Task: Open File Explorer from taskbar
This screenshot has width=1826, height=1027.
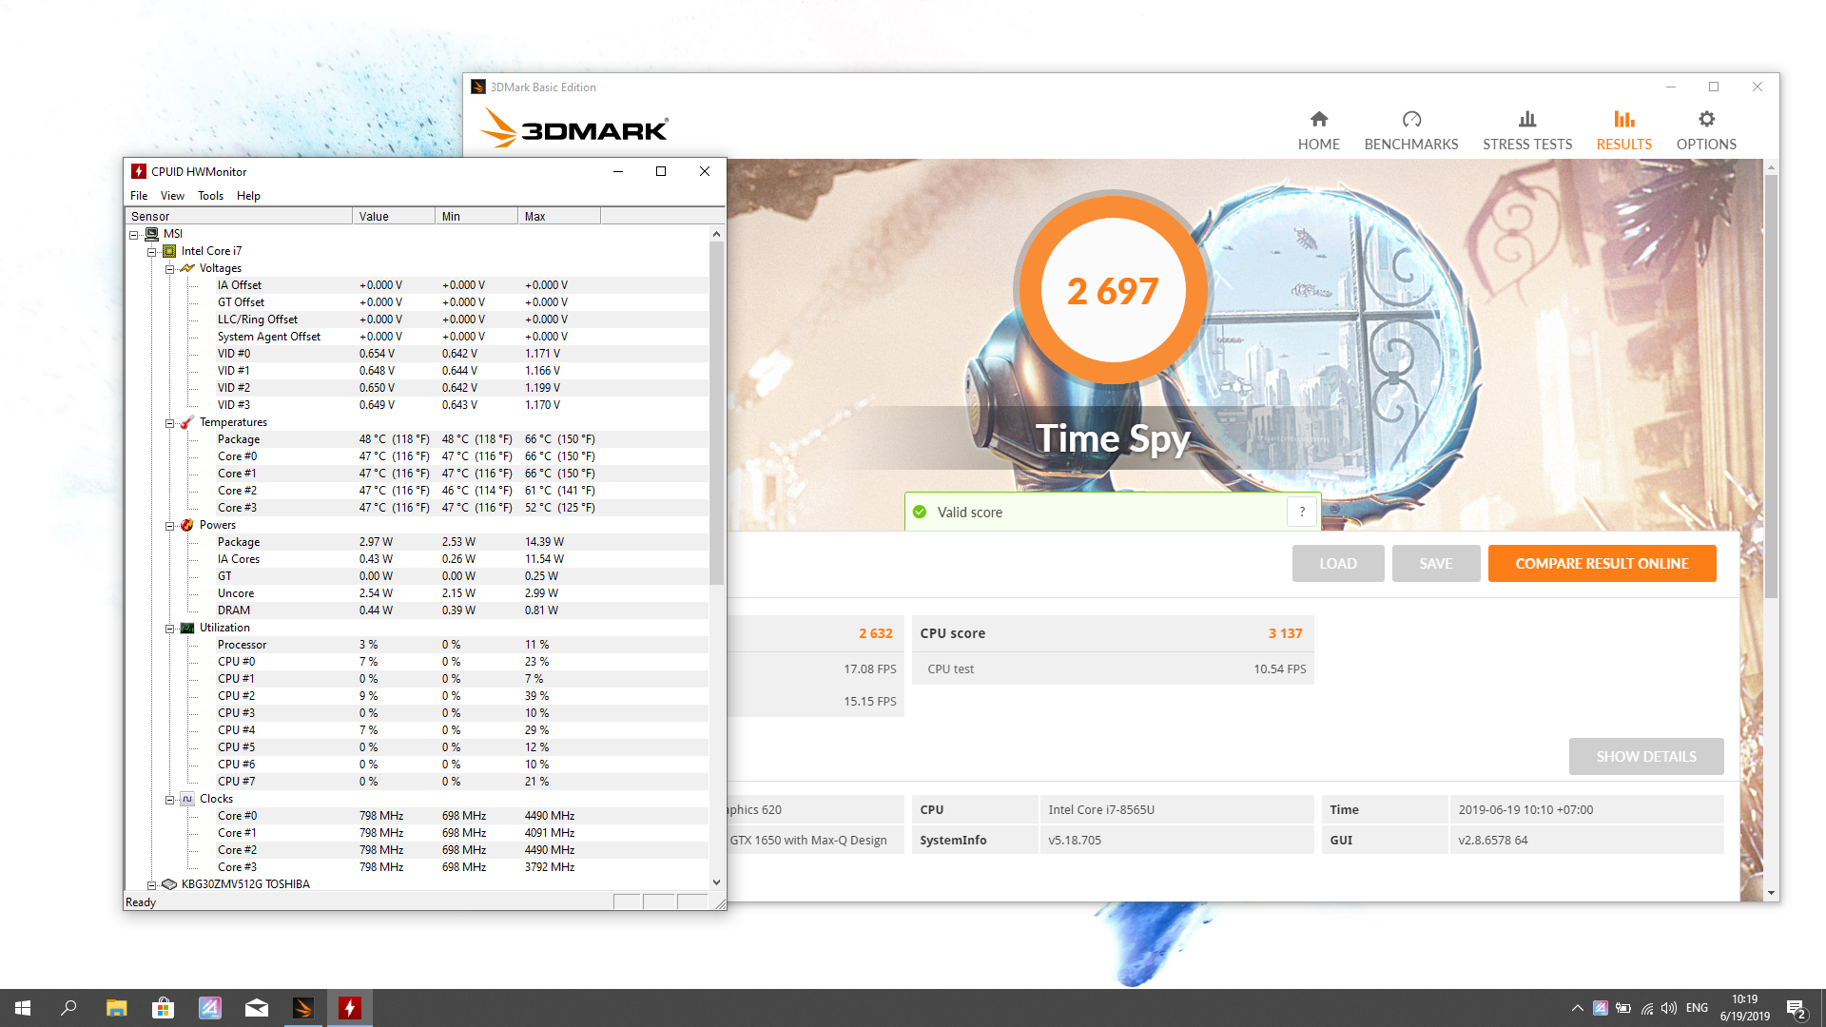Action: [116, 1008]
